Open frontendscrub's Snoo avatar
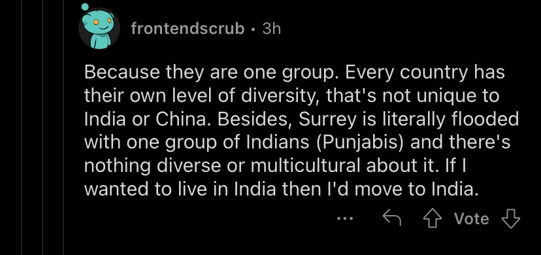 [99, 28]
